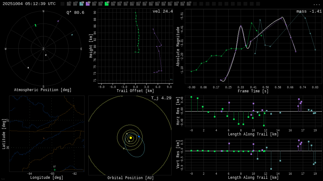Click station 07 green cross on map
Image resolution: width=323 pixels, height=181 pixels.
55,170
